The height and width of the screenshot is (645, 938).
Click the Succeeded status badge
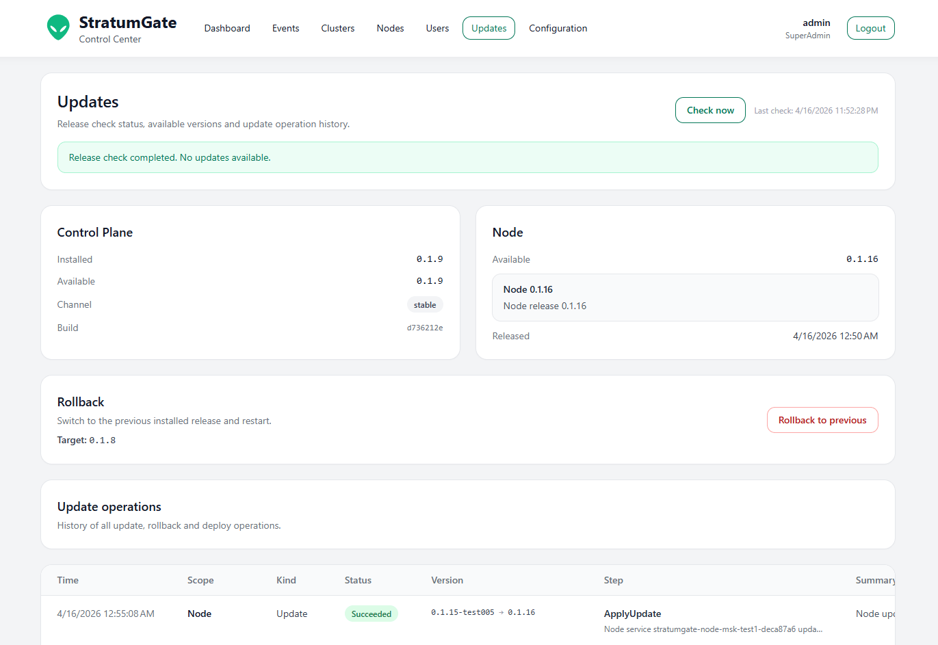371,614
